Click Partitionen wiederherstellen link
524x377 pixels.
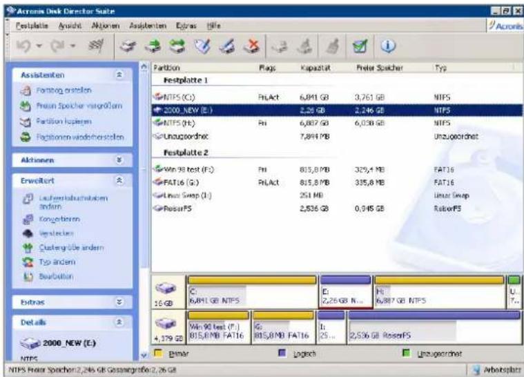(x=80, y=137)
